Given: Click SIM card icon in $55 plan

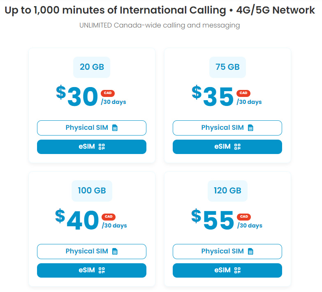Looking at the screenshot, I should [x=250, y=251].
